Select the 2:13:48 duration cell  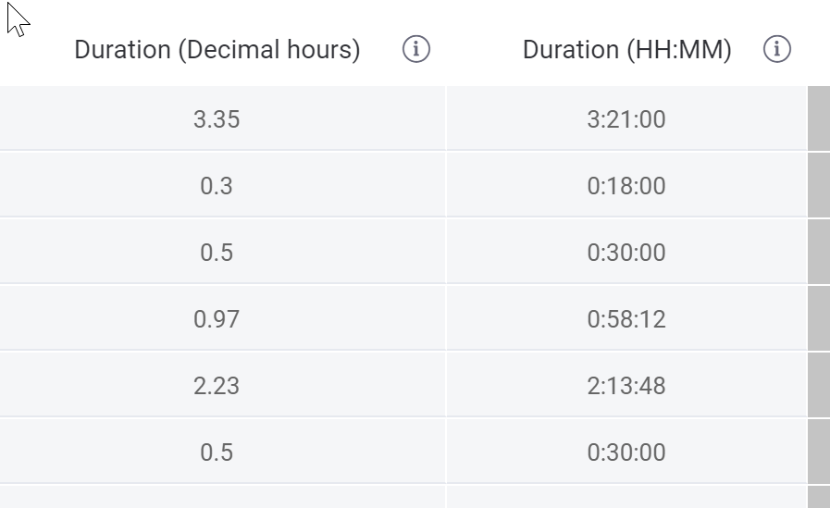point(626,385)
